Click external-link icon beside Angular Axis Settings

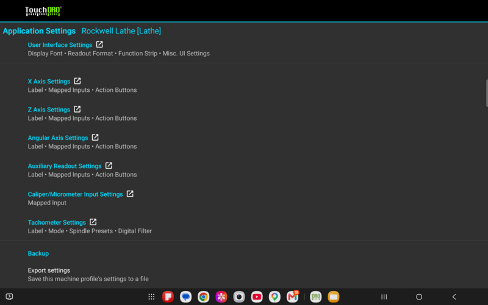[95, 138]
